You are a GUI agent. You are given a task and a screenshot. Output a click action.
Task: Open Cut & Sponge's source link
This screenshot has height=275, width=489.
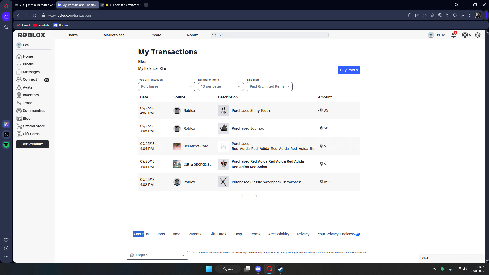coord(198,164)
